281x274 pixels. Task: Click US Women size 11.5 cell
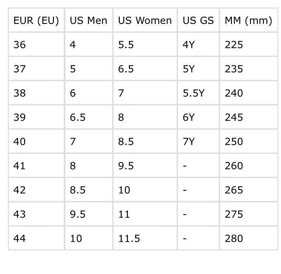tap(129, 238)
